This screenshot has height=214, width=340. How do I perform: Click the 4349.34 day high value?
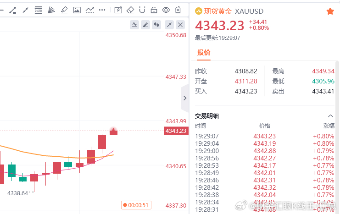[x=323, y=71]
